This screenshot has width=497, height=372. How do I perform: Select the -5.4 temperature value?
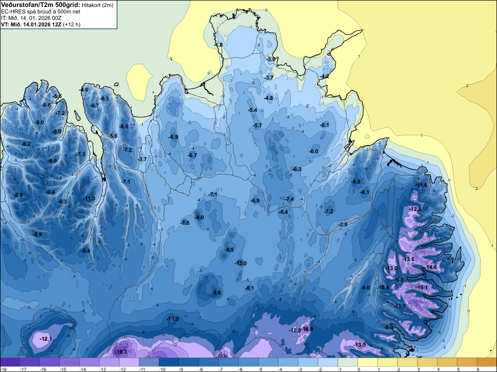[252, 110]
